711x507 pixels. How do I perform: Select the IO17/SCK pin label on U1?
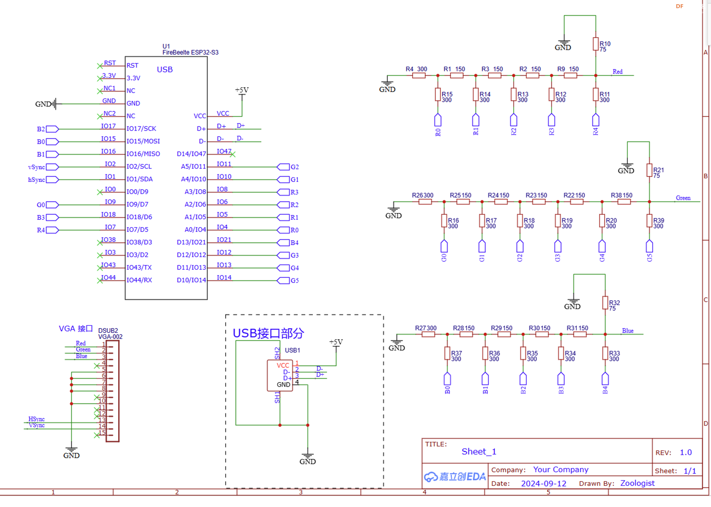pos(141,129)
